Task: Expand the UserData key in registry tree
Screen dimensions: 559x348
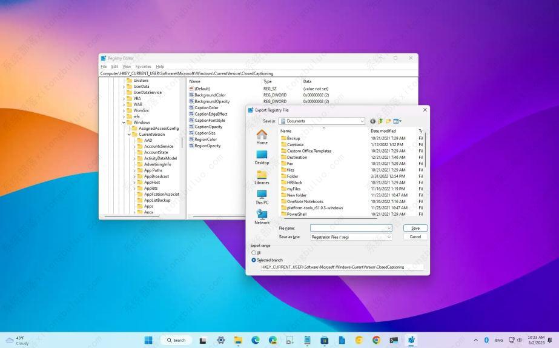Action: pos(124,86)
